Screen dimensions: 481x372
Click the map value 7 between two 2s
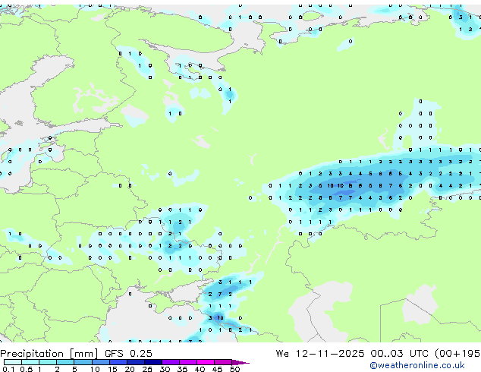coord(220,294)
